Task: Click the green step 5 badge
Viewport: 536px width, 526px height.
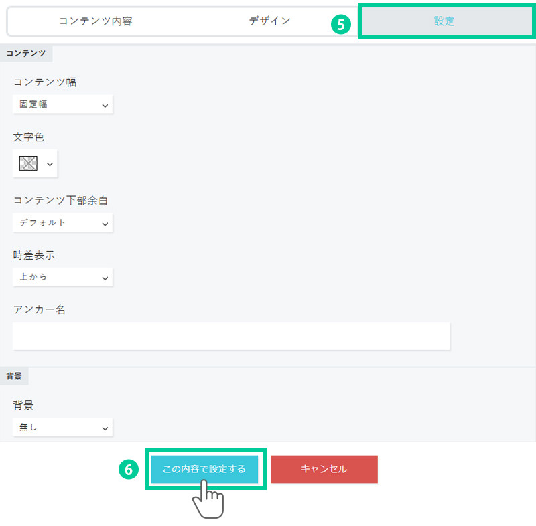Action: pos(341,25)
